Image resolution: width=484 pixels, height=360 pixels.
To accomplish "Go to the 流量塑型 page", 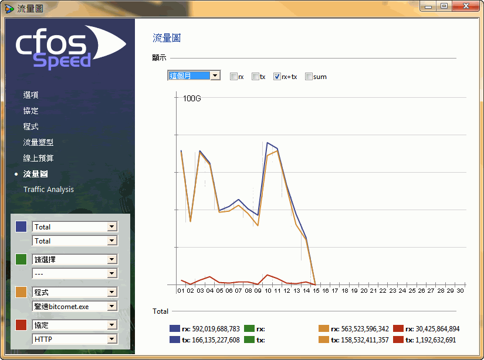I will coord(38,142).
